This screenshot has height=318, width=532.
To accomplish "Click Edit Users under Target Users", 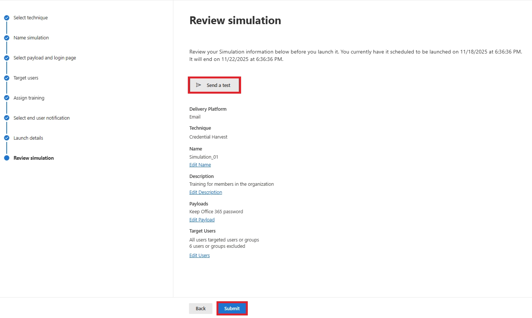I will point(199,255).
